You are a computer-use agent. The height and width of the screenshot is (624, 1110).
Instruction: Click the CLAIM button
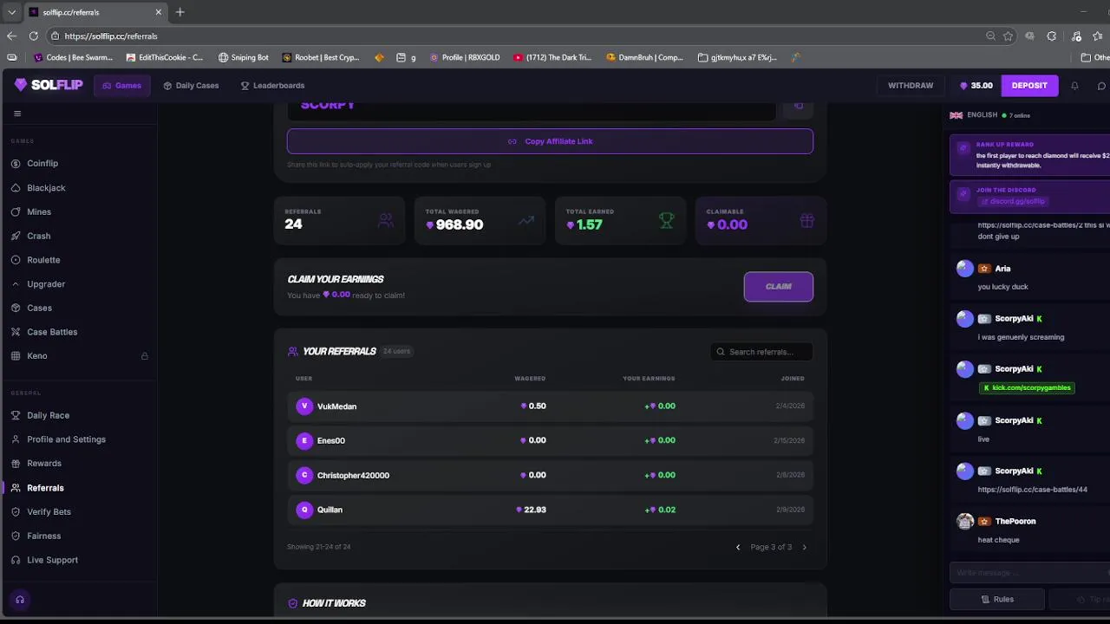point(778,287)
